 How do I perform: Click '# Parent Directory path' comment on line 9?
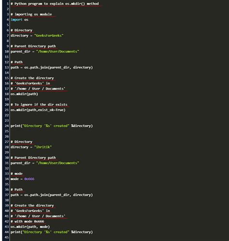33,46
